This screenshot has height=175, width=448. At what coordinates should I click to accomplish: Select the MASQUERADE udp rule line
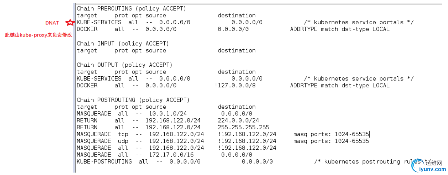223,141
